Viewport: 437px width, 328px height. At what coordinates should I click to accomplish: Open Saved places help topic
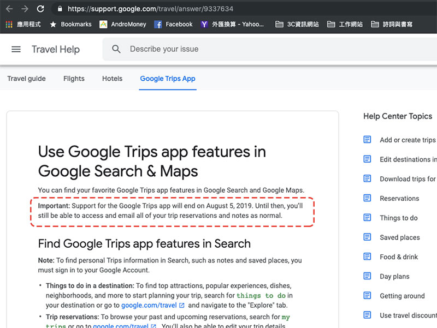400,237
